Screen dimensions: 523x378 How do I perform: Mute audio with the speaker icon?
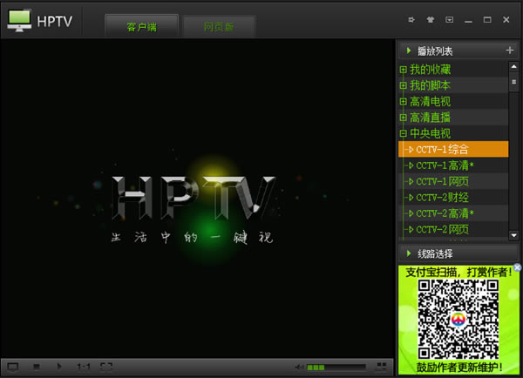point(299,367)
